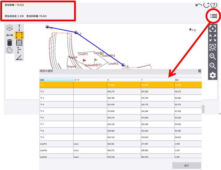Open the contour lines tool
221x170 pixels.
10,50
